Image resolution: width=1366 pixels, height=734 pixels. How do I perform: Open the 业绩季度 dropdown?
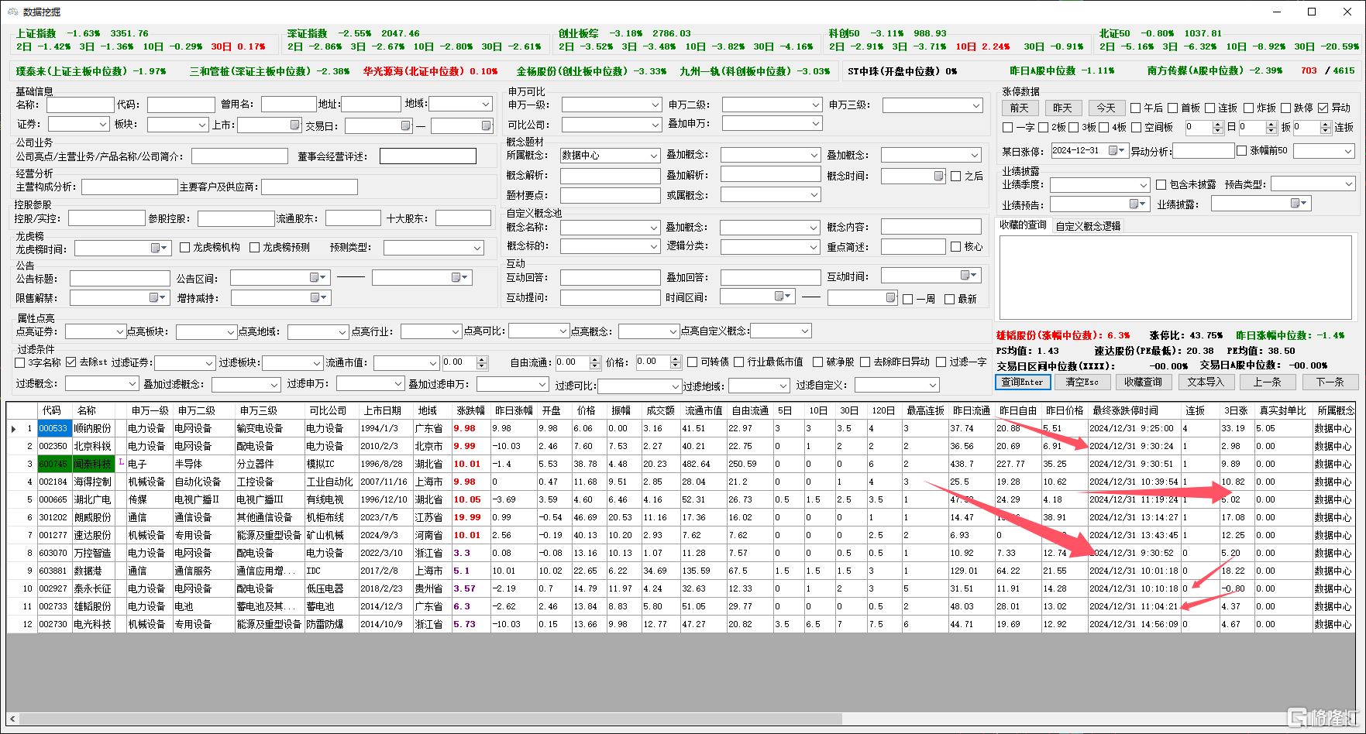1144,185
